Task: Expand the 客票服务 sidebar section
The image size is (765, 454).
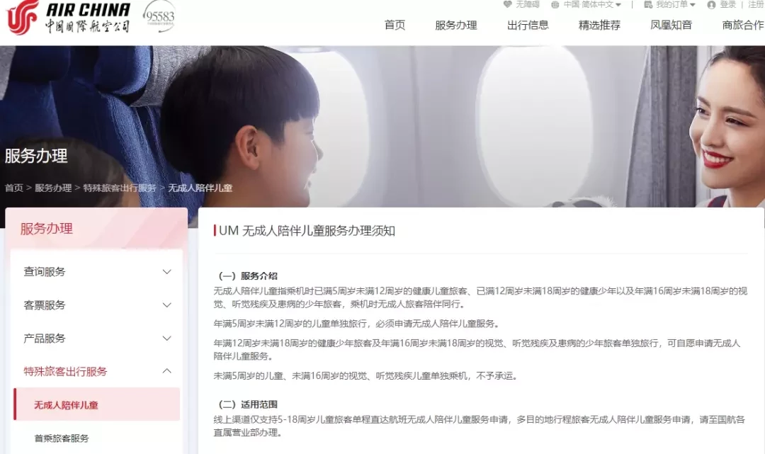Action: coord(96,305)
